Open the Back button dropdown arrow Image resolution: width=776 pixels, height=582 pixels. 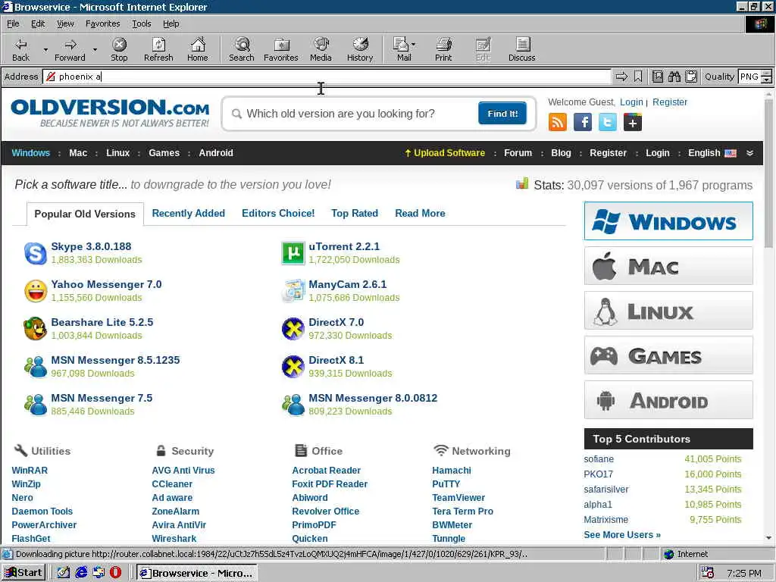(x=45, y=49)
